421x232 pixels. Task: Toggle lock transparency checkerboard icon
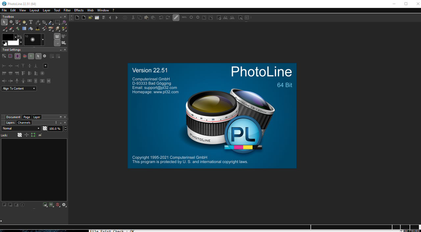pyautogui.click(x=20, y=135)
